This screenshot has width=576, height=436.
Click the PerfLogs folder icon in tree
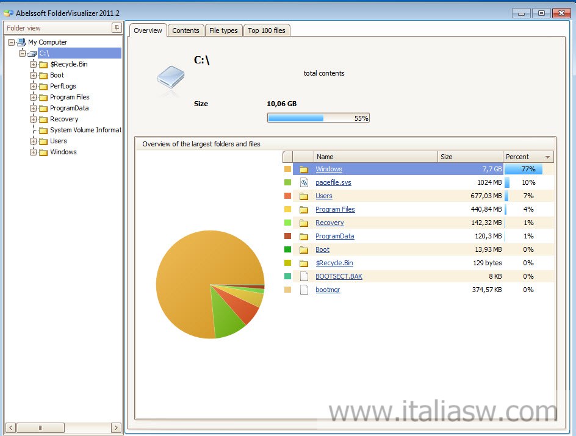tap(43, 86)
